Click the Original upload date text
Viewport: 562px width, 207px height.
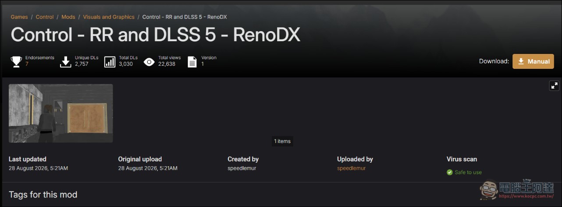pos(148,168)
